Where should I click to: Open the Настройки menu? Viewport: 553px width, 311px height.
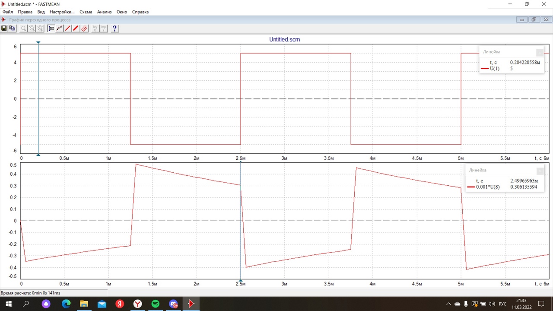[x=62, y=12]
